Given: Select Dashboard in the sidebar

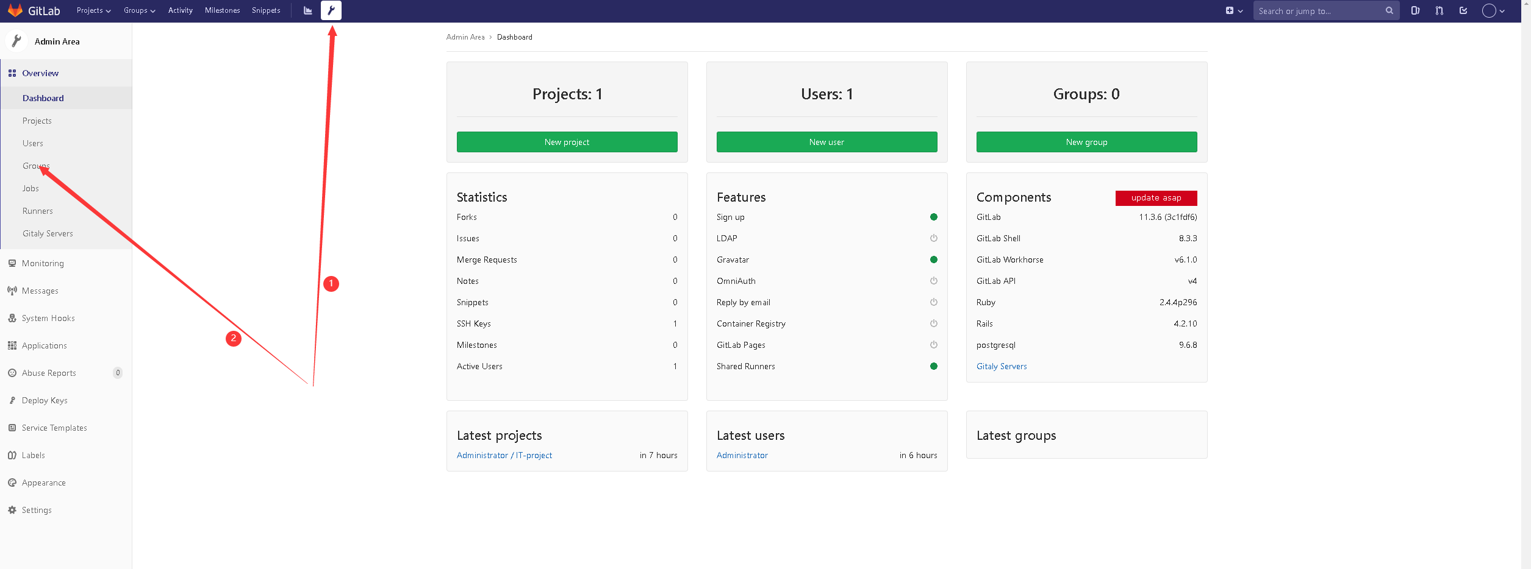Looking at the screenshot, I should [x=66, y=98].
